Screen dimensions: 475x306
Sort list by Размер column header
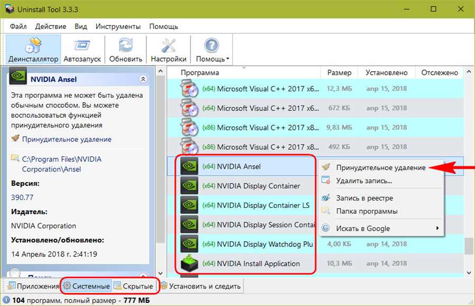point(339,73)
